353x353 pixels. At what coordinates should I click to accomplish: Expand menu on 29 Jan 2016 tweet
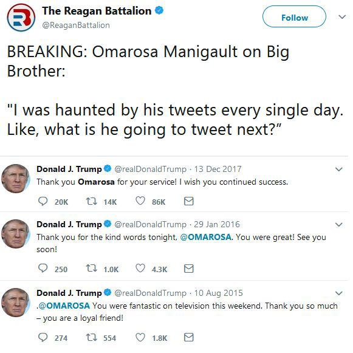[339, 224]
